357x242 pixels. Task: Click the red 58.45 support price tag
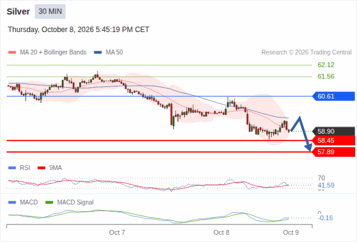pyautogui.click(x=333, y=140)
